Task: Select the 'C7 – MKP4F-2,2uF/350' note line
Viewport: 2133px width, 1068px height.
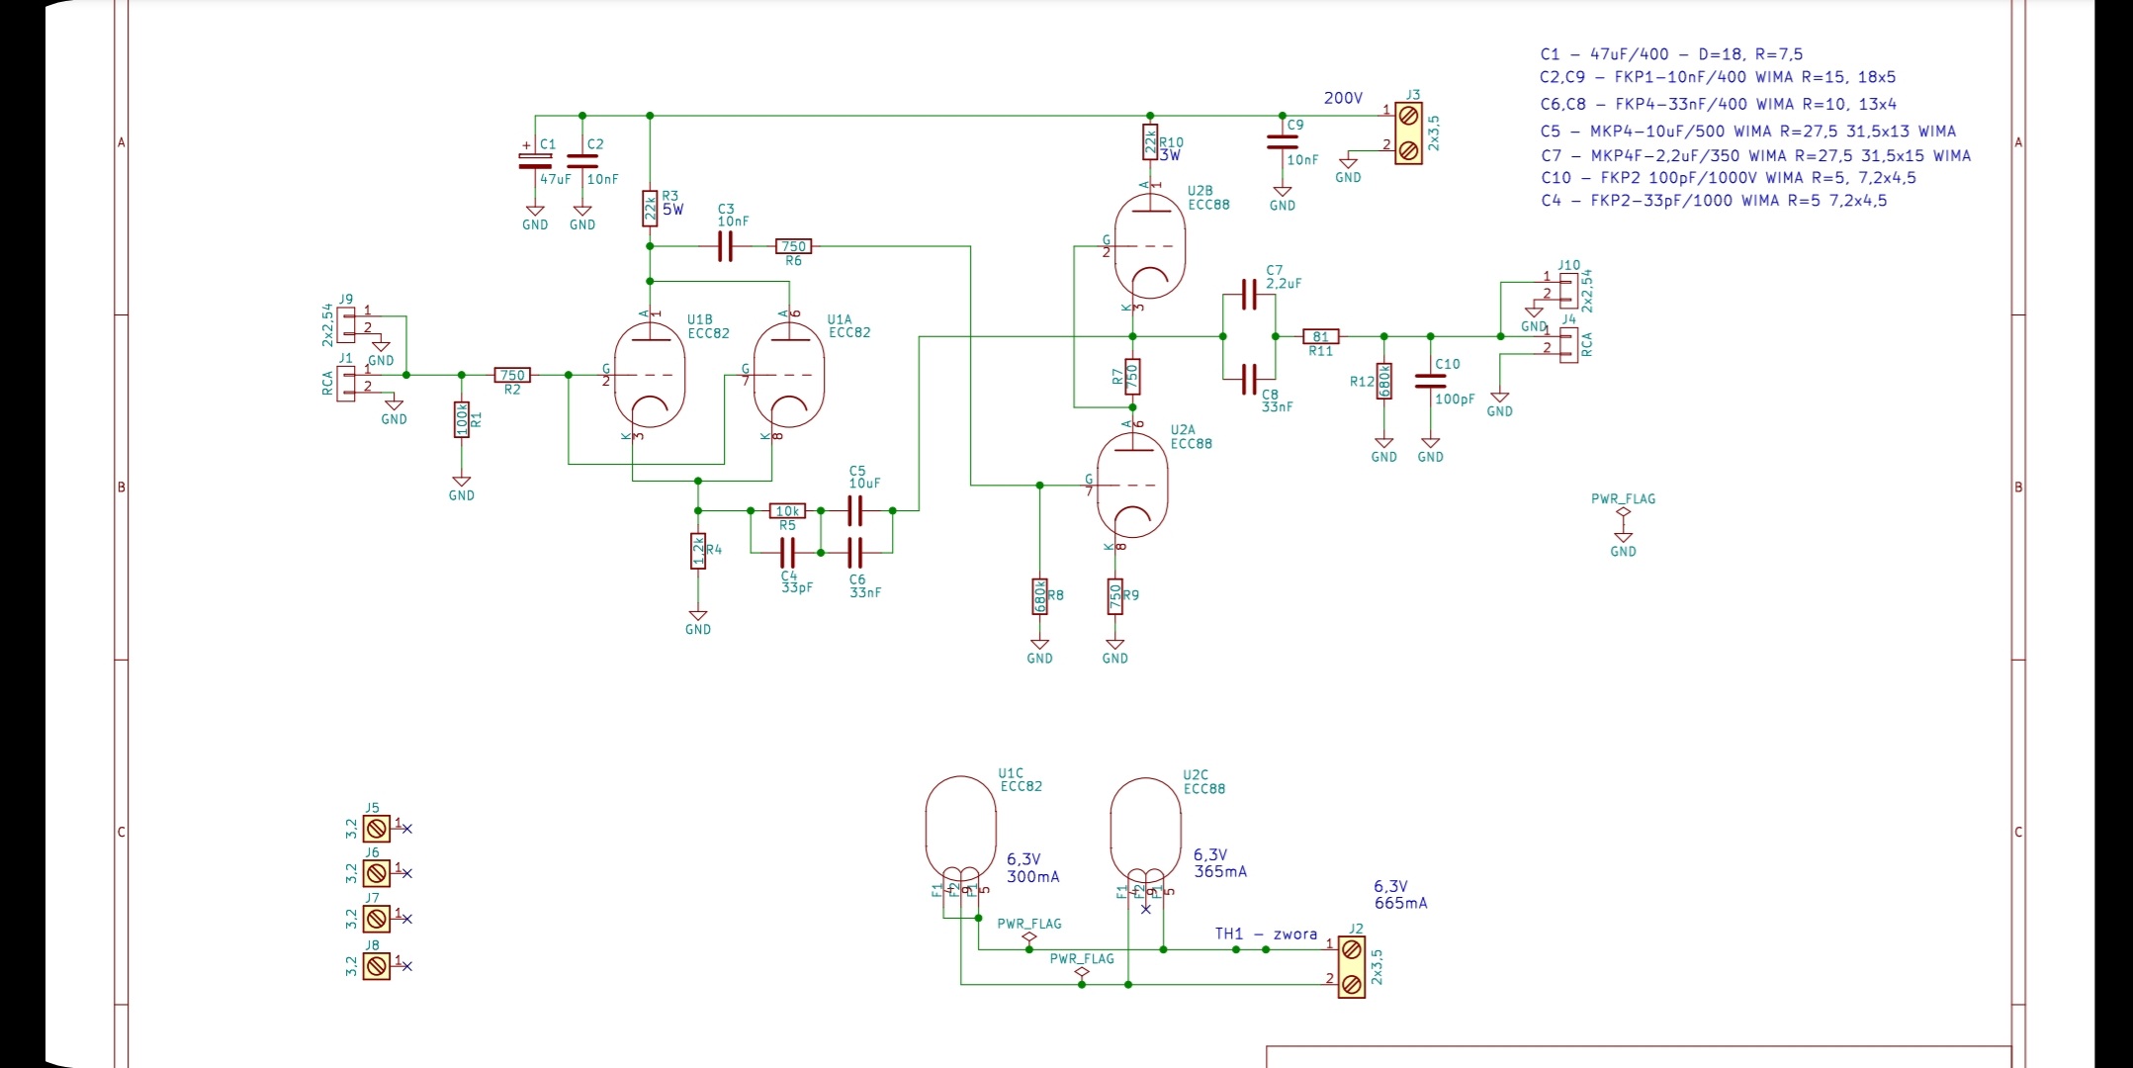Action: point(1756,155)
